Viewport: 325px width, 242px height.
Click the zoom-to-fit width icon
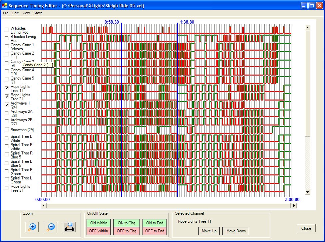click(x=69, y=227)
